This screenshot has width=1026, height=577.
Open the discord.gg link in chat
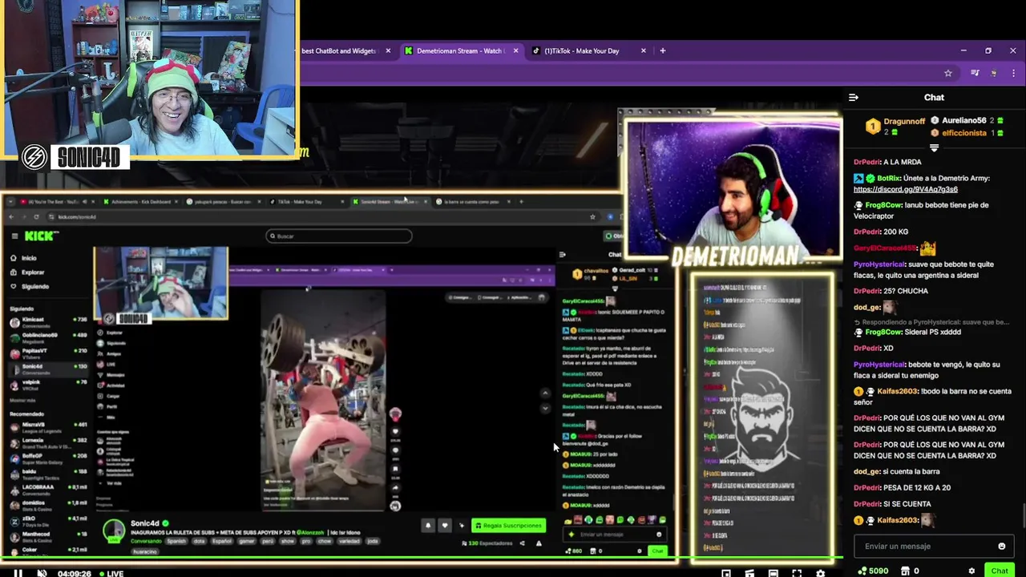coord(905,189)
